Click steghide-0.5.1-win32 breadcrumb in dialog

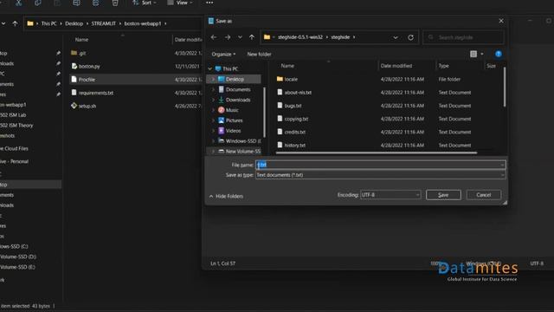pos(300,37)
